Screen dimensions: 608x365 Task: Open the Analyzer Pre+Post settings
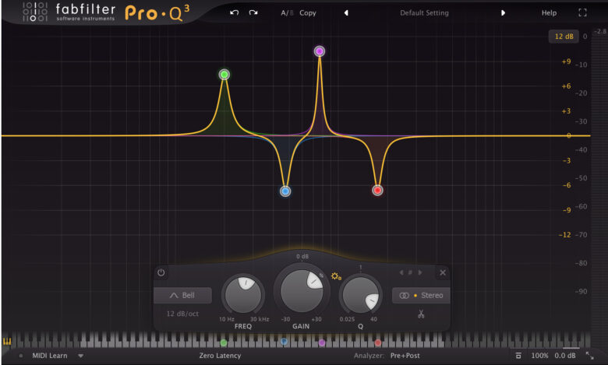tap(405, 356)
